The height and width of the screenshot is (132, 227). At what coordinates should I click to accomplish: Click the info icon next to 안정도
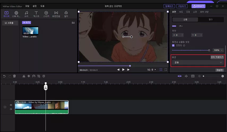pos(184,45)
